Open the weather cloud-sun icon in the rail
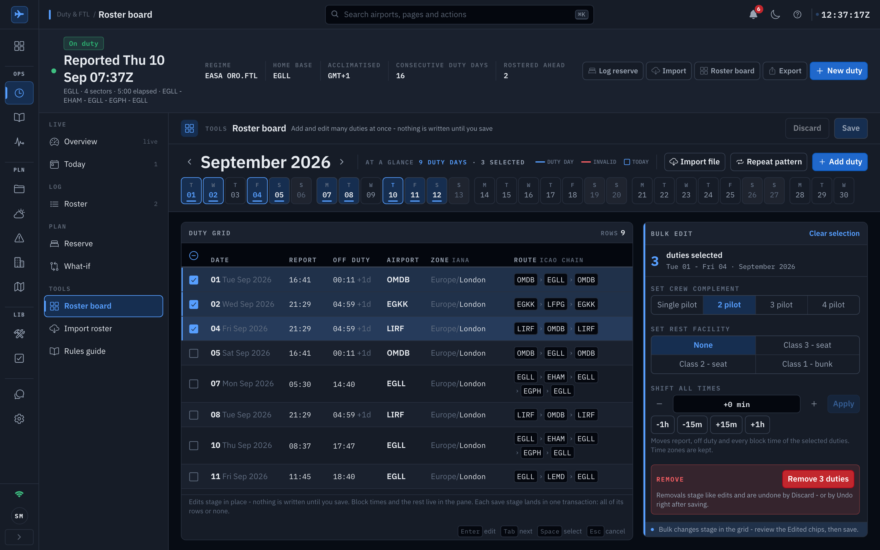This screenshot has width=880, height=550. [19, 214]
